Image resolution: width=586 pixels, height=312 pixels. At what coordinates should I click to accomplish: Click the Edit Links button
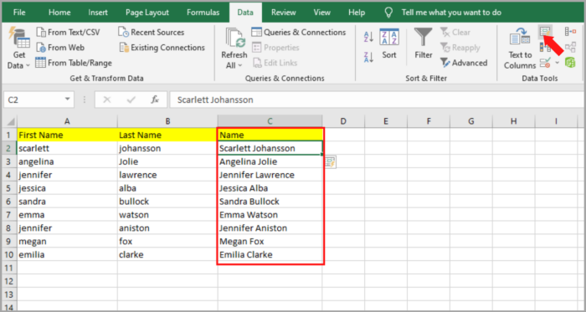coord(275,63)
